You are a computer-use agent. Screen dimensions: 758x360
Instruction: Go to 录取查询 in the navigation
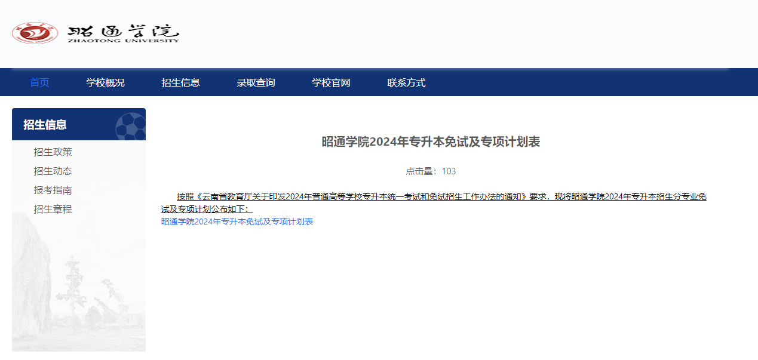(x=256, y=82)
